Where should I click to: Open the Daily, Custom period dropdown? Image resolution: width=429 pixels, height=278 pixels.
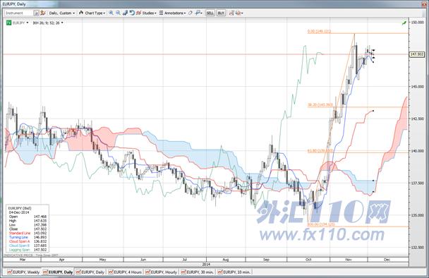62,13
